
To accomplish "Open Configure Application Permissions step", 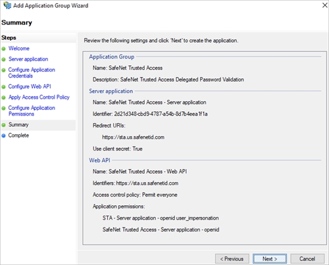I will coord(32,111).
